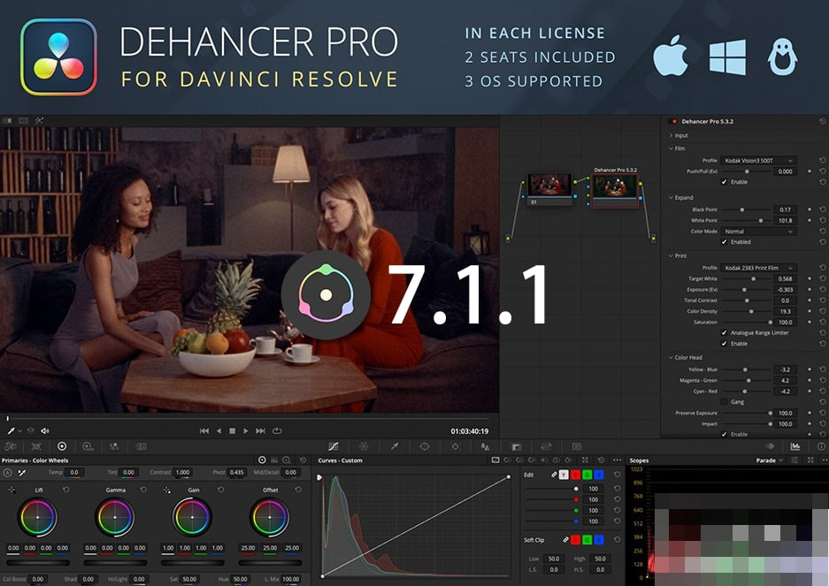The width and height of the screenshot is (829, 586).
Task: Click the viewer timecode 01:03:40:19
Action: (x=470, y=431)
